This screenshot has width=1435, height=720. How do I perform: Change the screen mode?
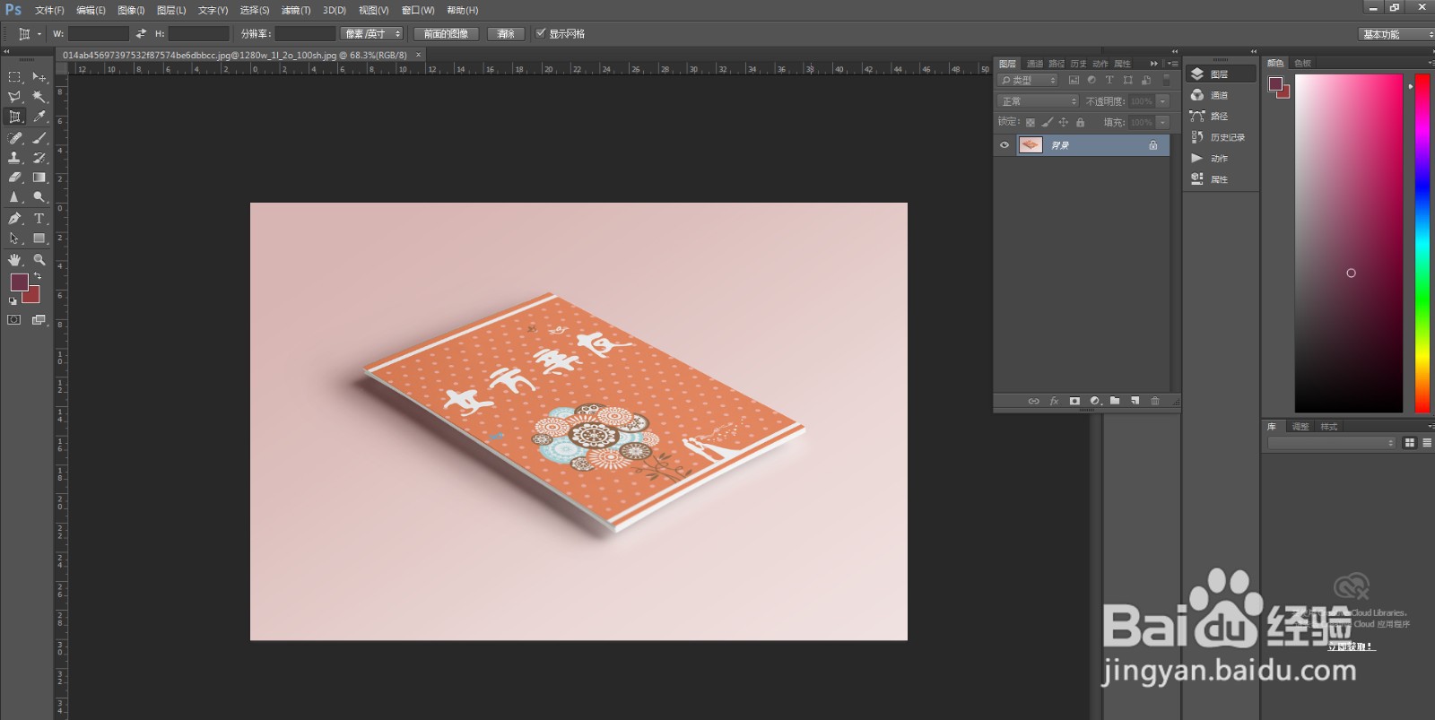(39, 320)
